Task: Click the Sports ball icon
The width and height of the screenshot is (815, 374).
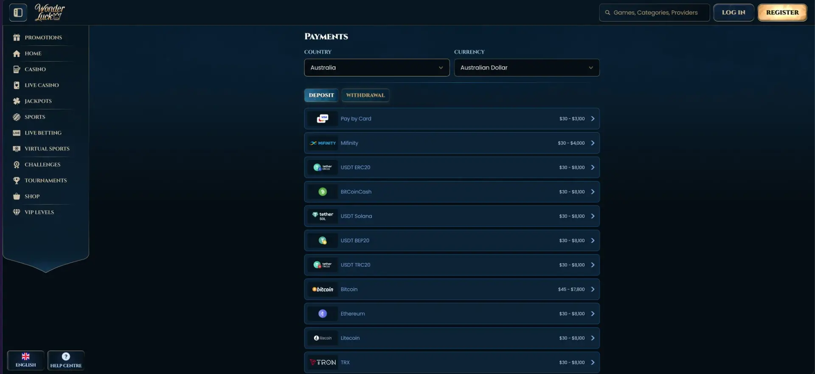Action: coord(17,117)
